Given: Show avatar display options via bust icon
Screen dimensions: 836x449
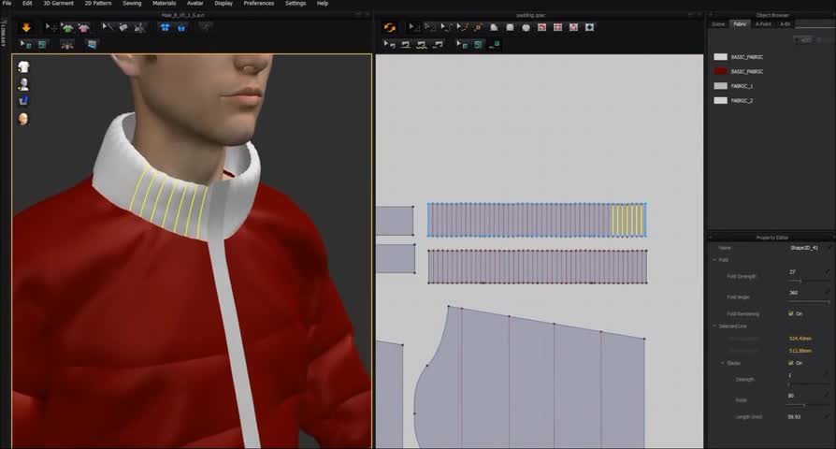Looking at the screenshot, I should [23, 84].
